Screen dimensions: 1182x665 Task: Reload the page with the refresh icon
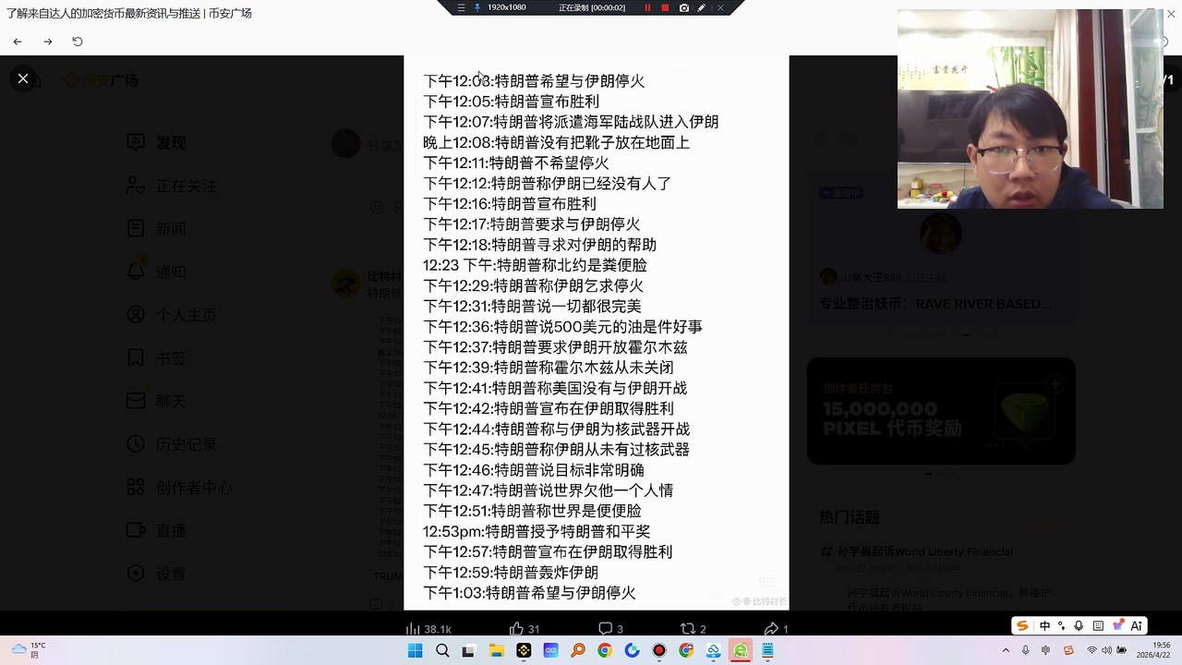(x=78, y=42)
